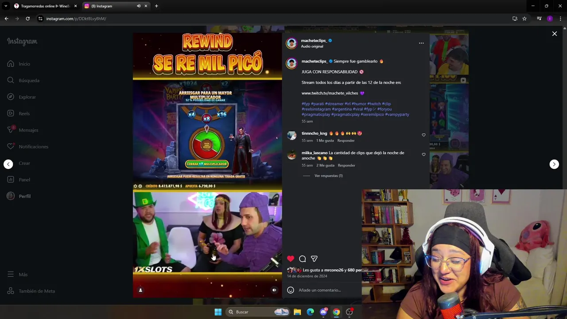The height and width of the screenshot is (319, 567).
Task: Open Búsqueda in the sidebar
Action: click(x=23, y=80)
